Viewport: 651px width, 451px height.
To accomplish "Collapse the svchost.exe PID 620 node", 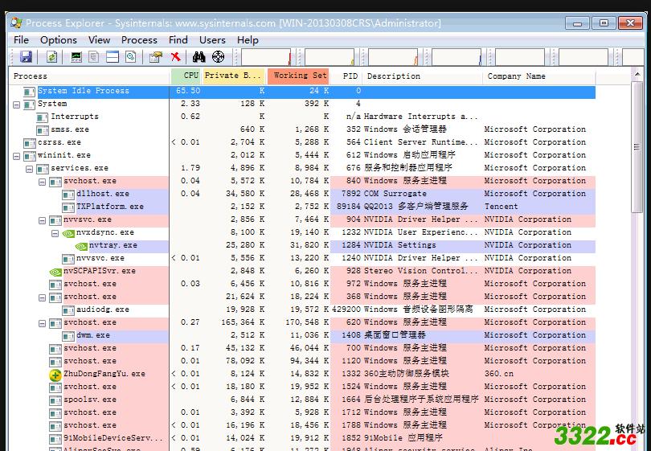I will pyautogui.click(x=42, y=323).
